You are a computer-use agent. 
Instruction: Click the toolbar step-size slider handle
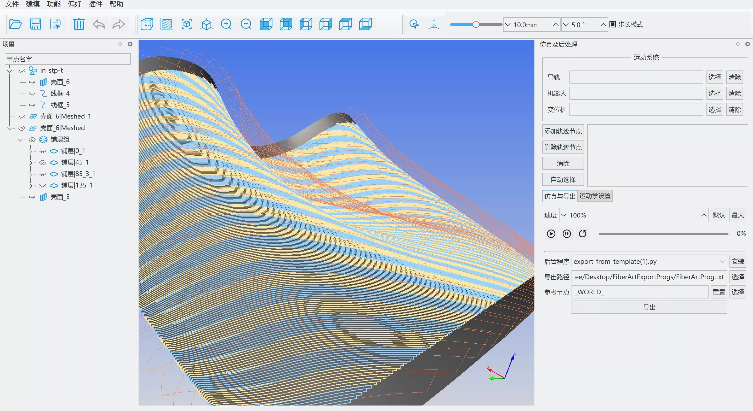click(476, 25)
